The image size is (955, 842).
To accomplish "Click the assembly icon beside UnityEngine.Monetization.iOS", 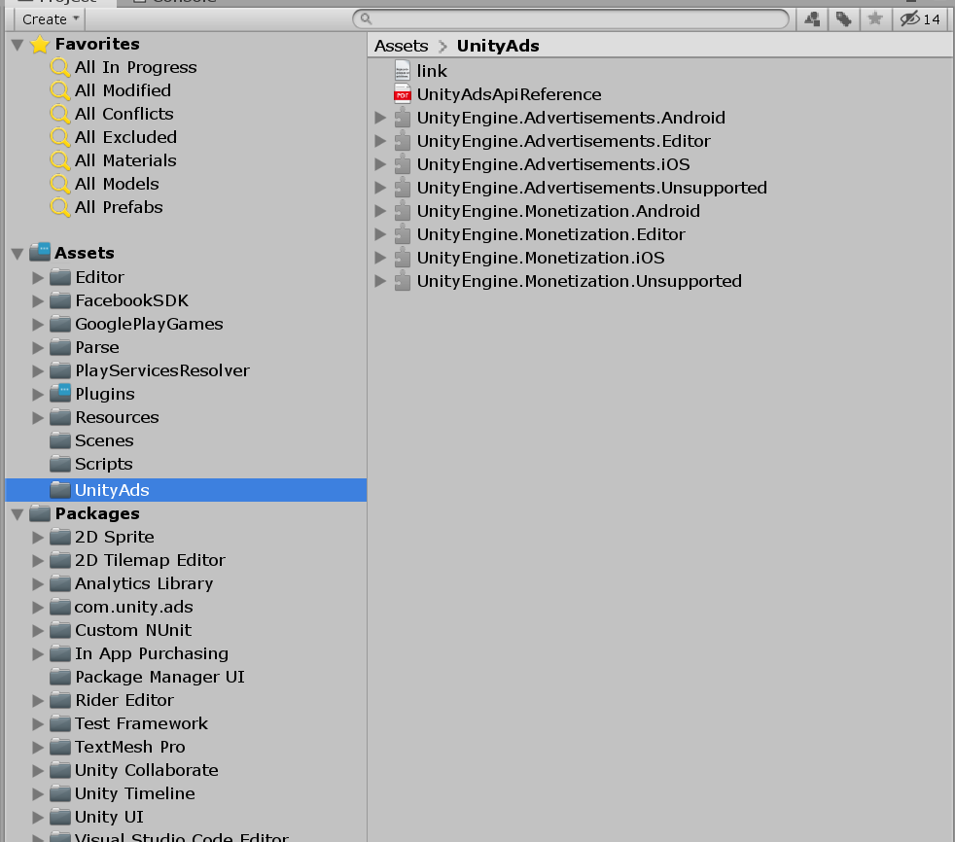I will 403,258.
